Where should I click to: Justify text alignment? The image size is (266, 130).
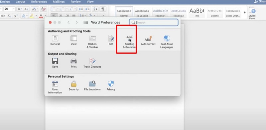74,15
